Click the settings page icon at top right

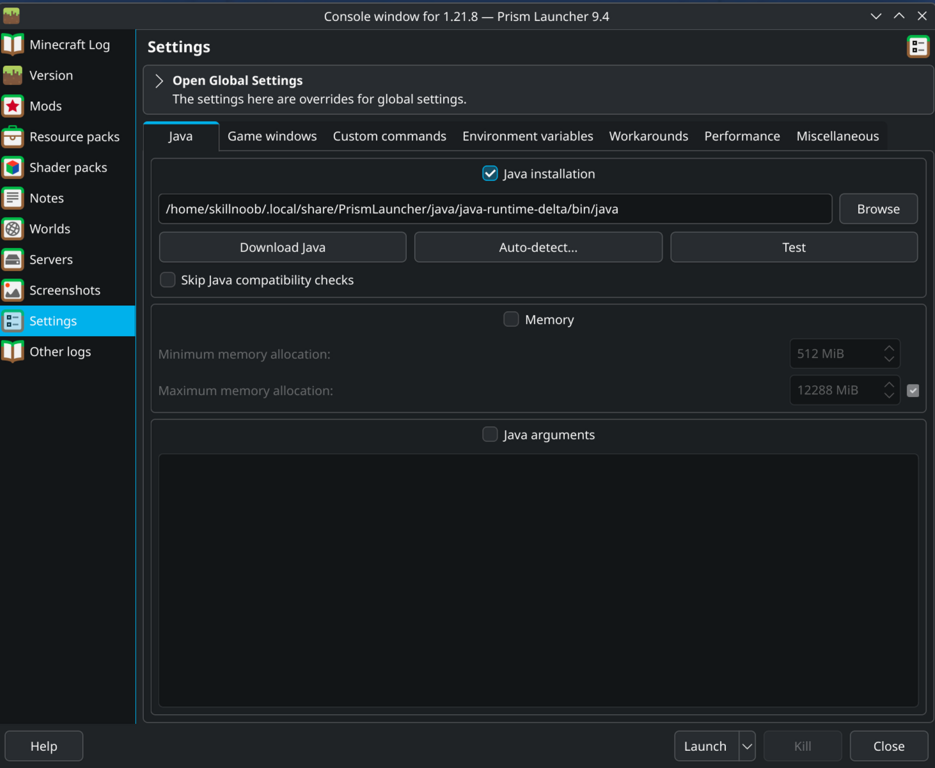pos(918,47)
